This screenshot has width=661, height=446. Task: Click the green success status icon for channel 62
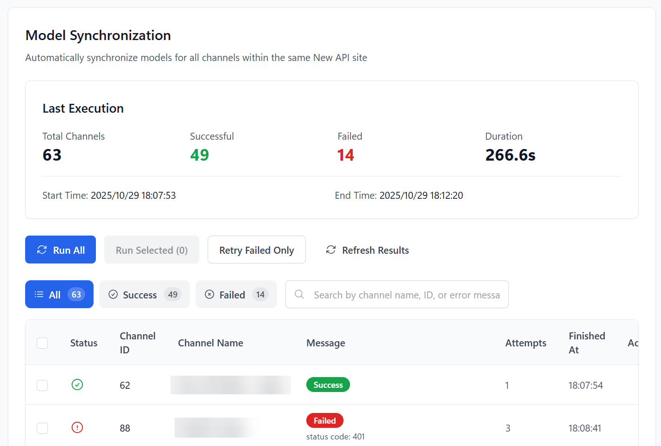tap(77, 385)
